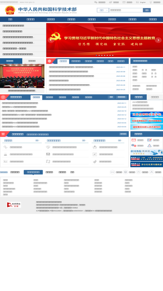This screenshot has width=163, height=291.
Task: Open the meeting hall photo thumbnail
Action: click(x=22, y=76)
